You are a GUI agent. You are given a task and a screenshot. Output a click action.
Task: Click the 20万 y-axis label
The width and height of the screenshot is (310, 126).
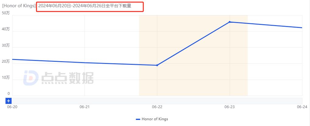coord(6,61)
